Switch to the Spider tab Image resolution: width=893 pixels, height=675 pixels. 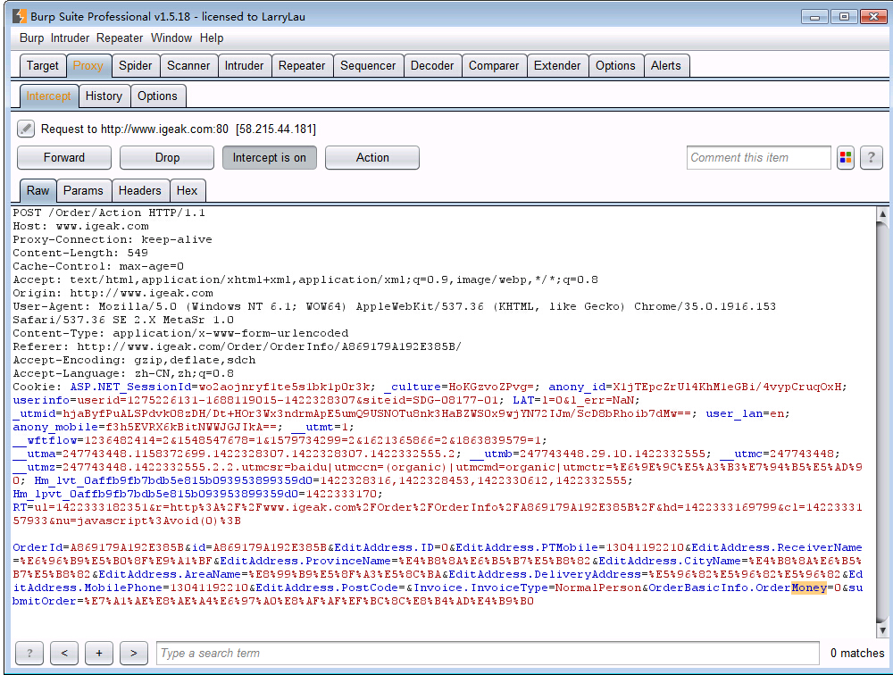point(136,65)
